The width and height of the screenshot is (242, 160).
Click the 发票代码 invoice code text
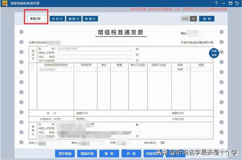[37, 43]
